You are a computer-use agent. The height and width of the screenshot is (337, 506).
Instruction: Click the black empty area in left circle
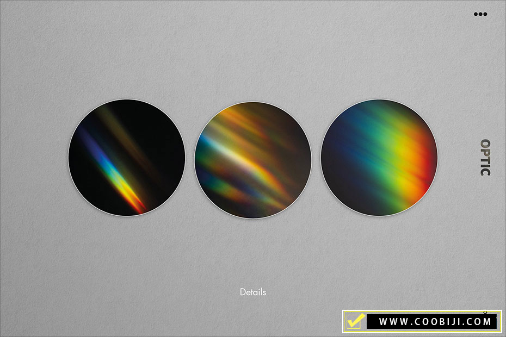(x=158, y=130)
